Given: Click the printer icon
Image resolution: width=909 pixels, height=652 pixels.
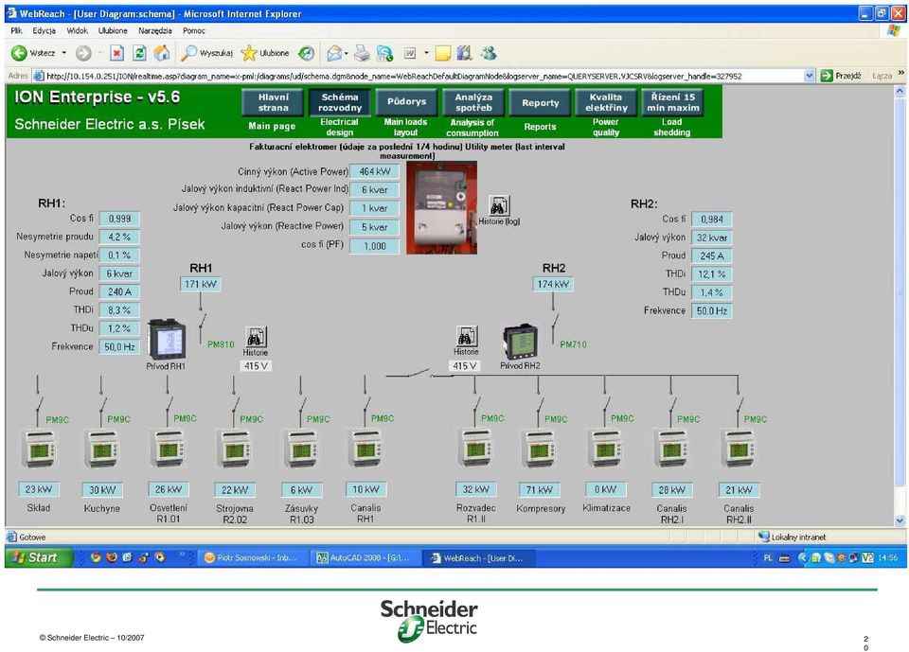Looking at the screenshot, I should click(x=362, y=53).
